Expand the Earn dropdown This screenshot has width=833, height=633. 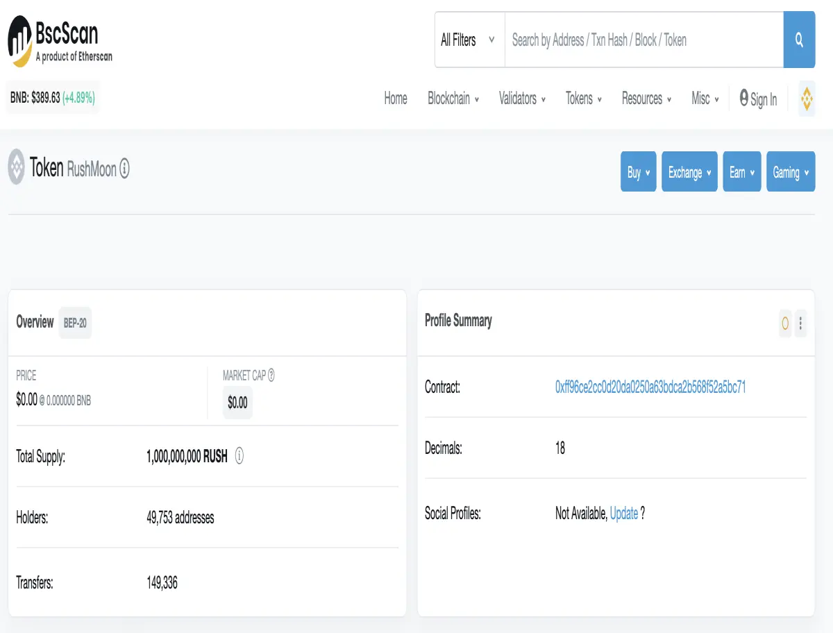[742, 172]
